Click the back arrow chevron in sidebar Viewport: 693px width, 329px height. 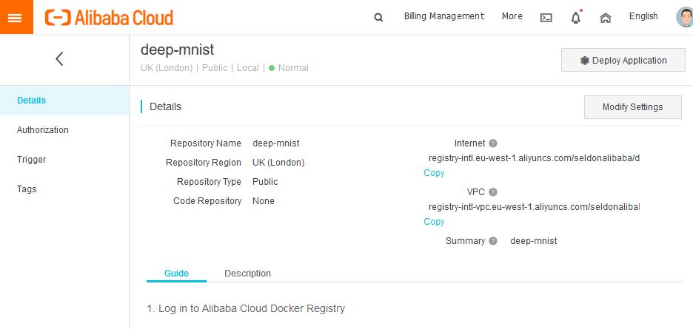click(60, 59)
